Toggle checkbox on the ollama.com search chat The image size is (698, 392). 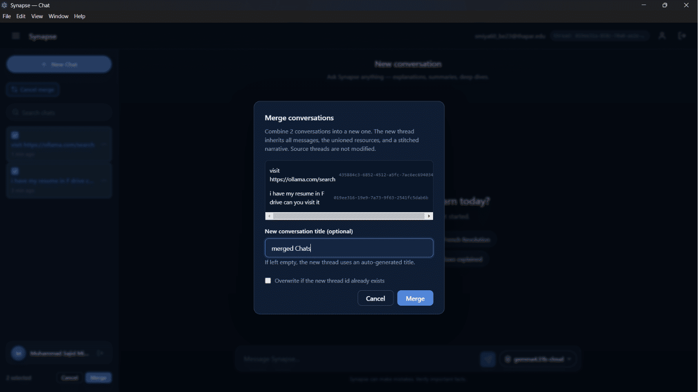point(15,135)
